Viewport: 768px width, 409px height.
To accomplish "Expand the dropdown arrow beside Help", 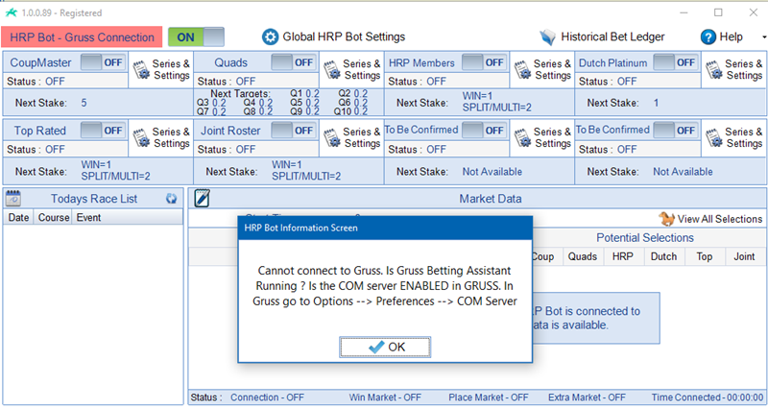I will coord(764,37).
